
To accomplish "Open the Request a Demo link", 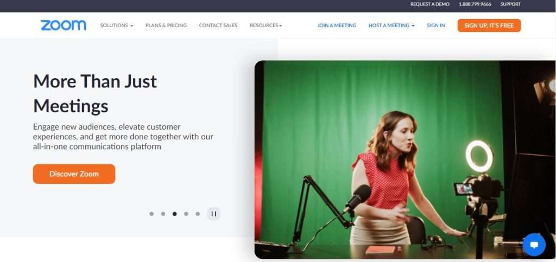I will pyautogui.click(x=430, y=4).
